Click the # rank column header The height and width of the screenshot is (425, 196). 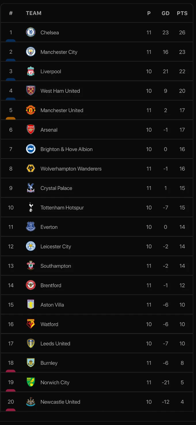pos(11,13)
